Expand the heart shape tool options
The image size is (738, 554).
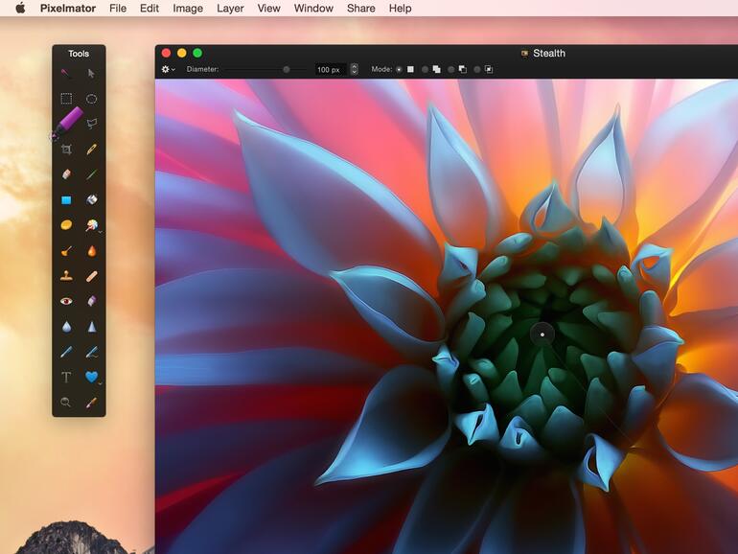(100, 382)
